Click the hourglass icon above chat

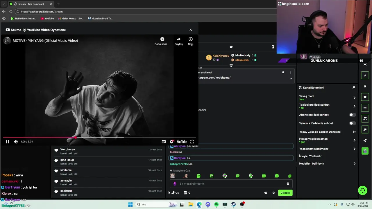(x=273, y=47)
